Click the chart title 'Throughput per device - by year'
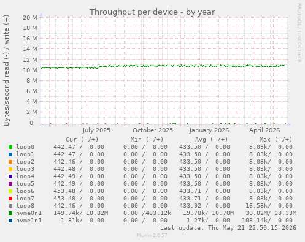Viewport: 305px width, 242px height. [x=152, y=12]
